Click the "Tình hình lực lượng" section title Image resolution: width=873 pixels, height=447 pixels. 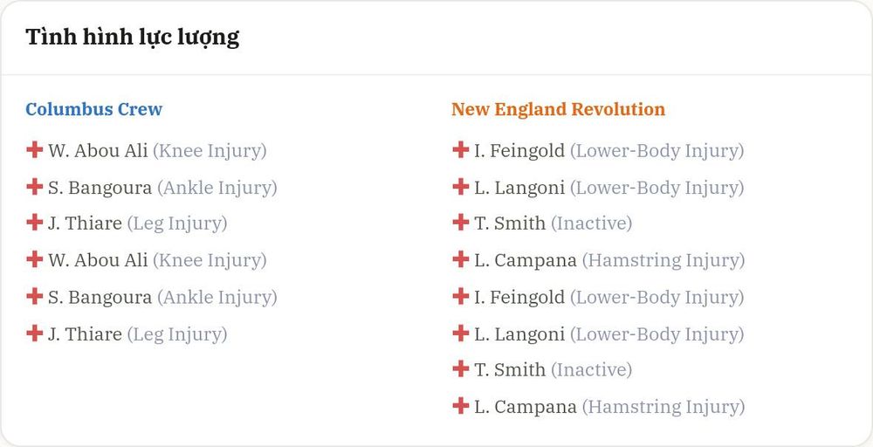tap(133, 38)
